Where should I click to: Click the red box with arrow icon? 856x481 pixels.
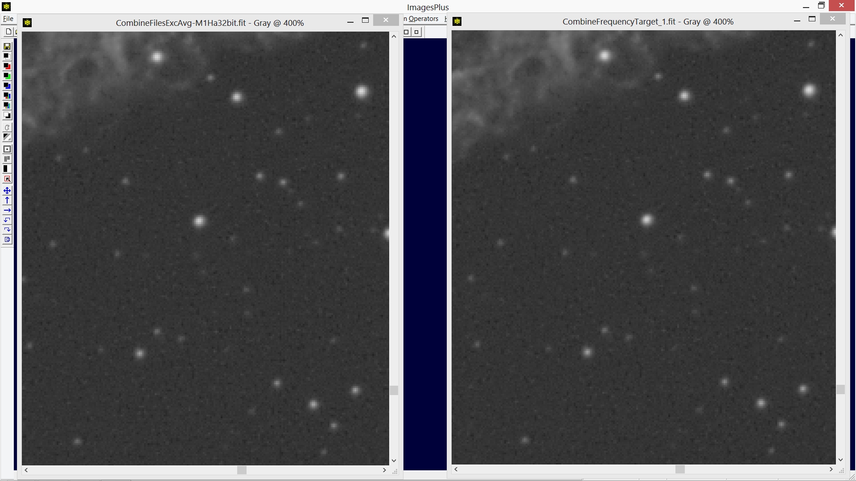(x=7, y=179)
